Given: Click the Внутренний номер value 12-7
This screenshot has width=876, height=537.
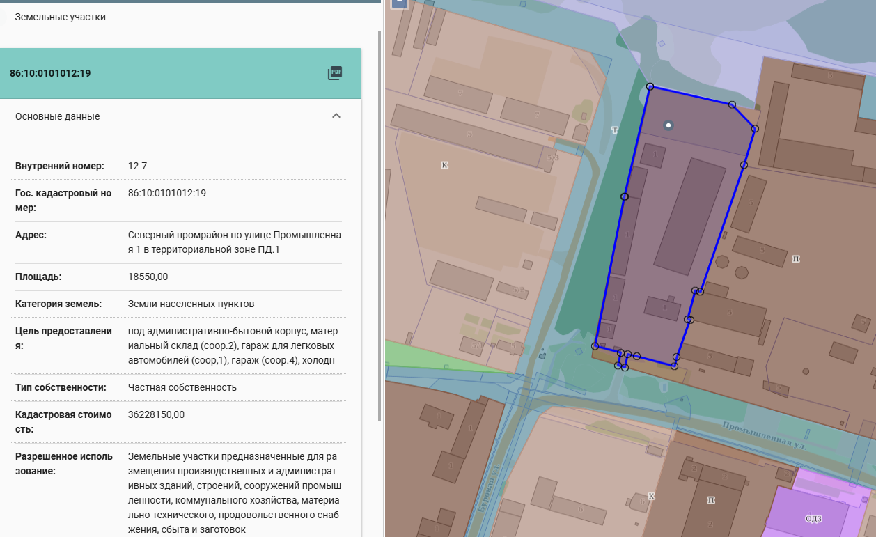Looking at the screenshot, I should [x=138, y=166].
